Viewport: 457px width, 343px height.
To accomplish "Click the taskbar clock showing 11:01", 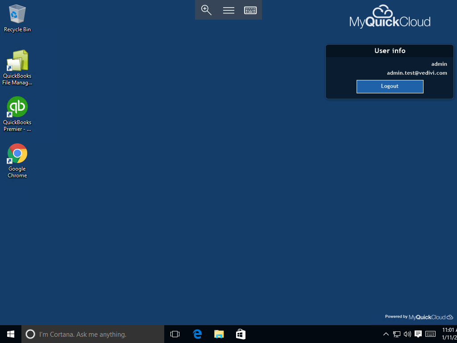I will pyautogui.click(x=449, y=334).
